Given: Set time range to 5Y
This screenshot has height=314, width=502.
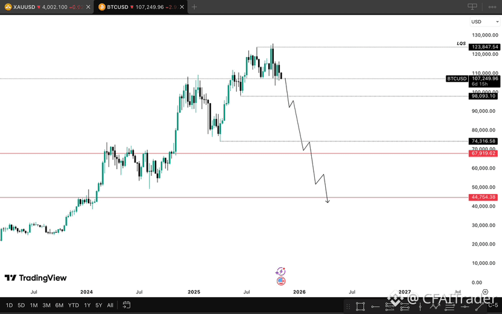Looking at the screenshot, I should tap(99, 305).
